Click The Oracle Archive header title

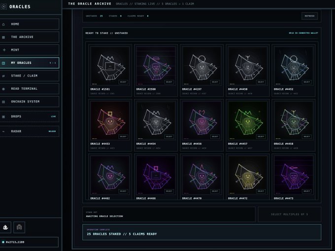point(90,3)
